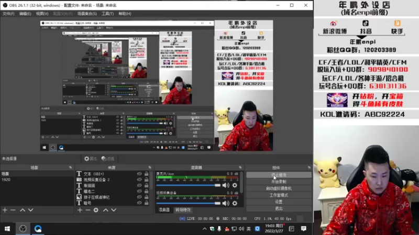Open 麦克风/Aux audio settings gear
Screen dimensions: 419x235
(x=235, y=185)
